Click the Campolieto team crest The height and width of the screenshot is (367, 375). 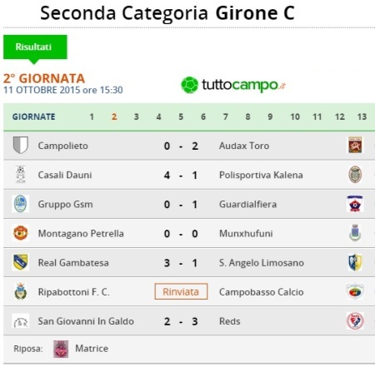(21, 145)
